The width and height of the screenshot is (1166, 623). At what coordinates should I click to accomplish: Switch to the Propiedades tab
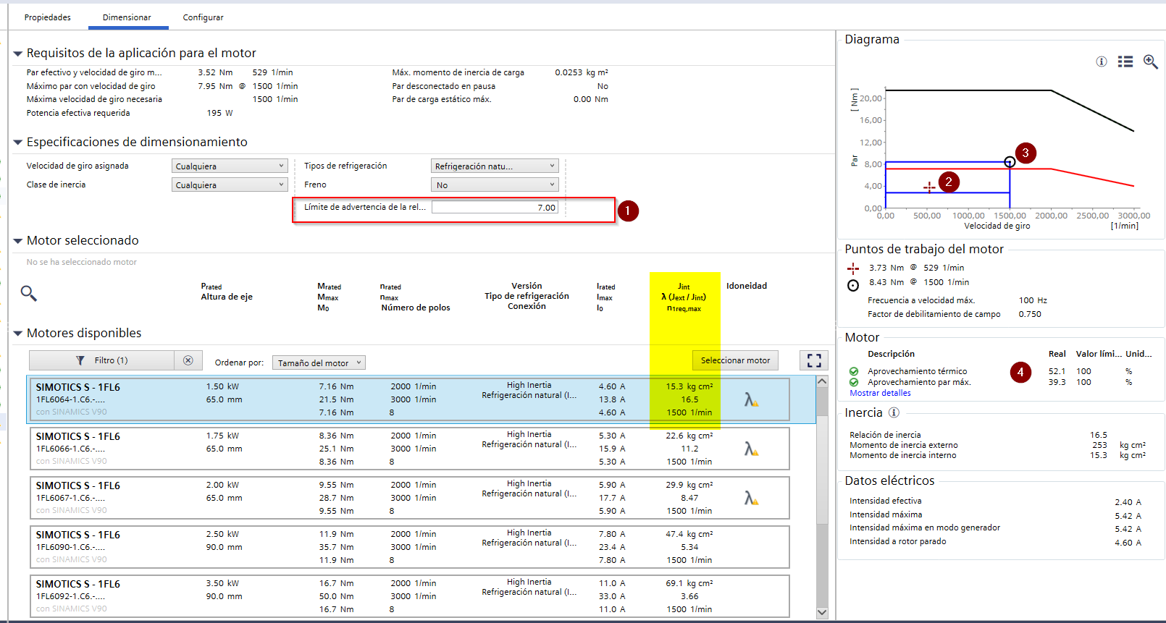[x=48, y=17]
